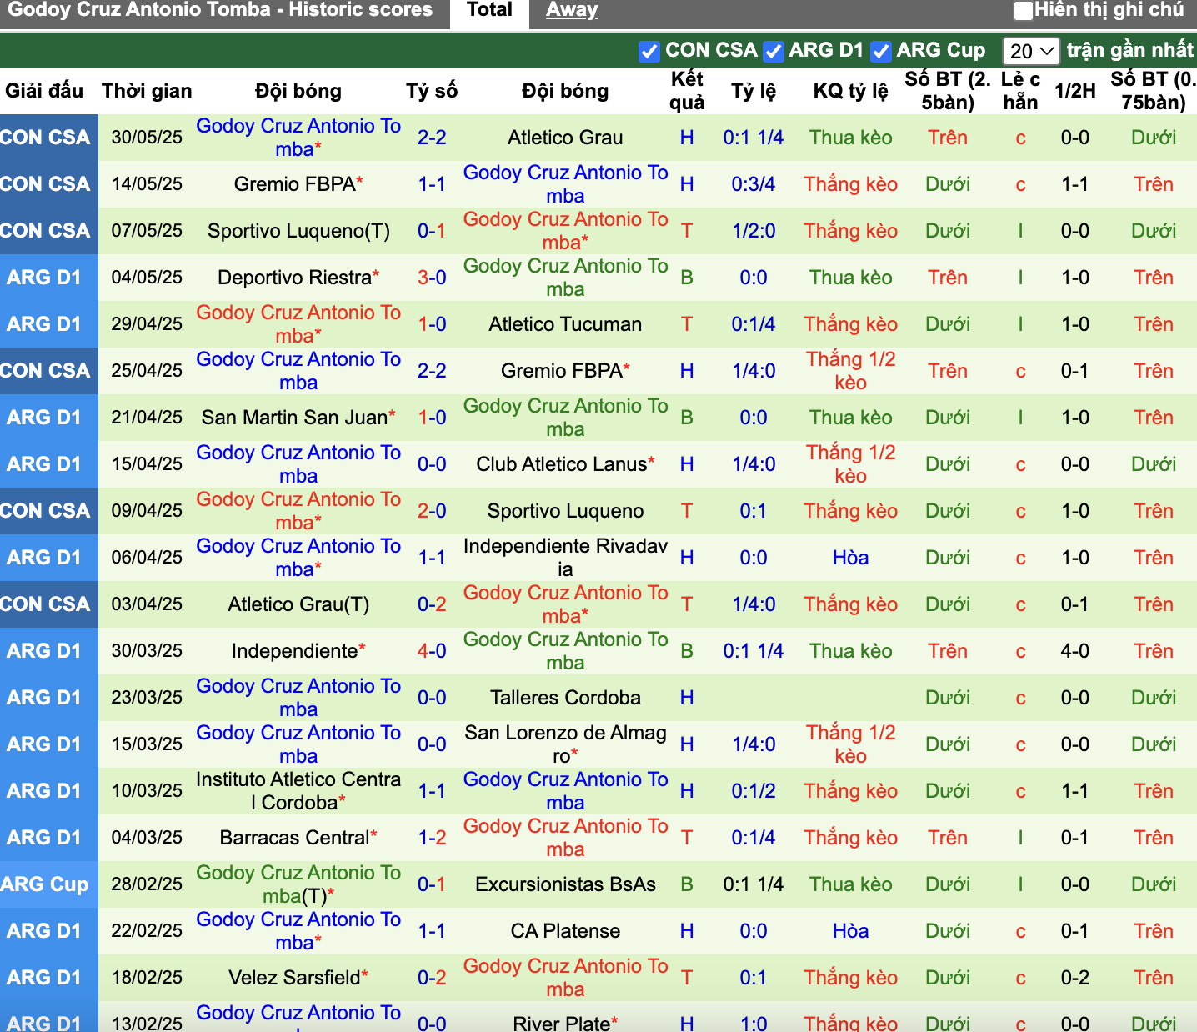Open Godoy Cruz link in 04/05/25 row

(565, 278)
